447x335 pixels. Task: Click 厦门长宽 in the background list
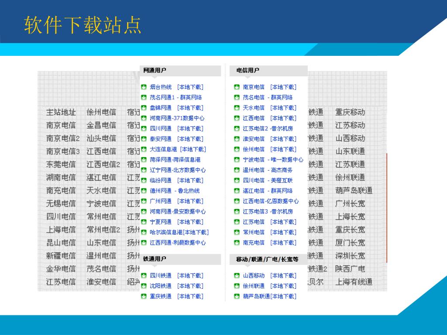coord(350,243)
